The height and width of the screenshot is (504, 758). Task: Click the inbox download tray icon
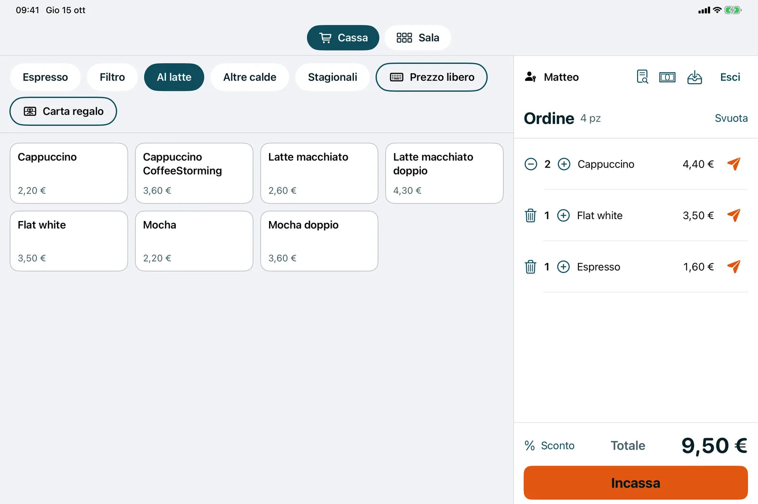point(695,77)
